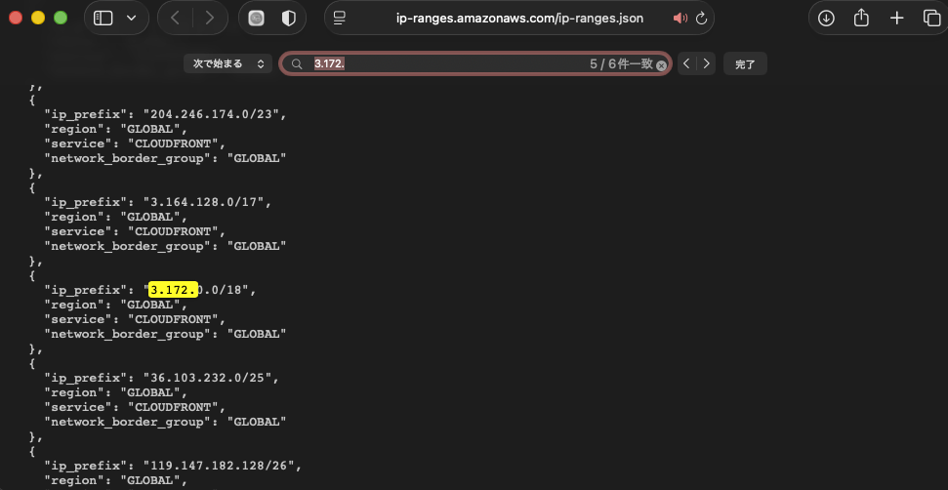Click the find field containing 3.172.
Screen dimensions: 948x490
tap(449, 63)
